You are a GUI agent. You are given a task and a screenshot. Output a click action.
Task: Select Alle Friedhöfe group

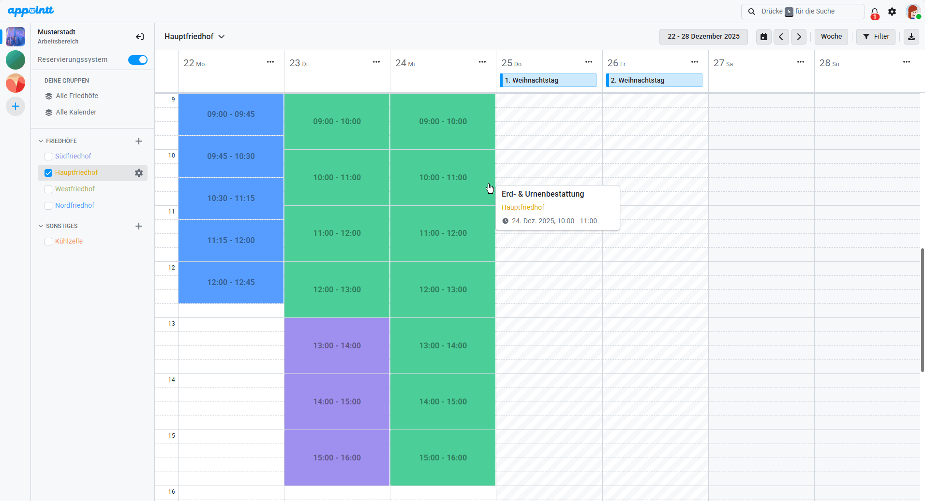click(x=76, y=96)
